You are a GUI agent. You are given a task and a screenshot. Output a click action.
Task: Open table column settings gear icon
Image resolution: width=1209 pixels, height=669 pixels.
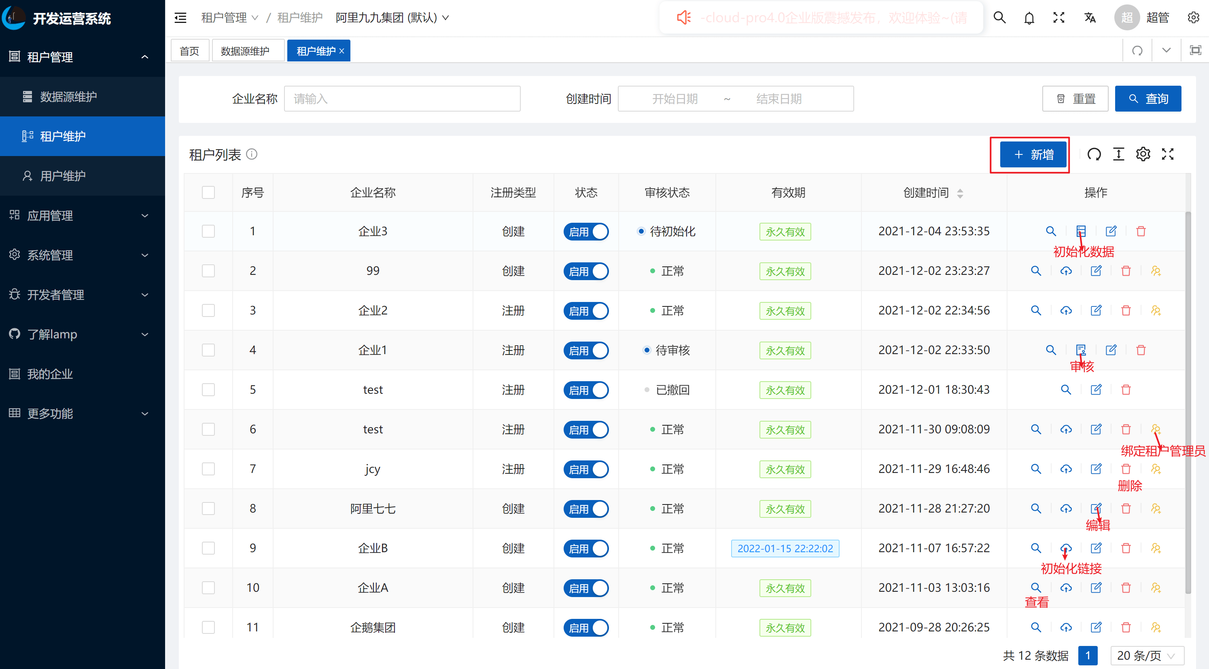click(1143, 154)
